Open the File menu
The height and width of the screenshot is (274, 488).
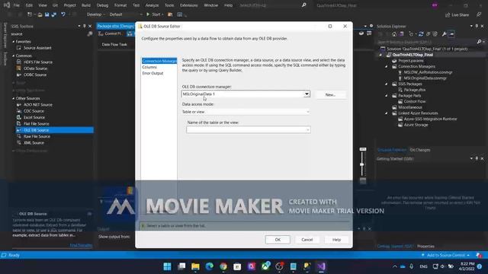pos(17,5)
